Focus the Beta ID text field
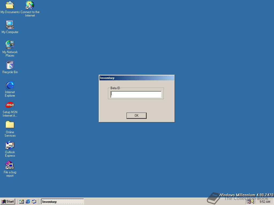Screen dimensions: 274x205 pyautogui.click(x=136, y=94)
